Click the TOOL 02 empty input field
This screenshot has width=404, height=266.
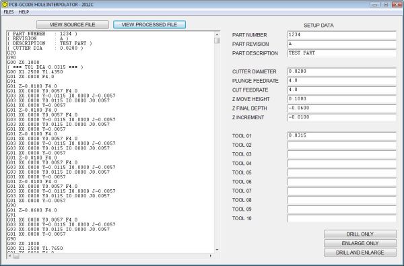coord(341,145)
